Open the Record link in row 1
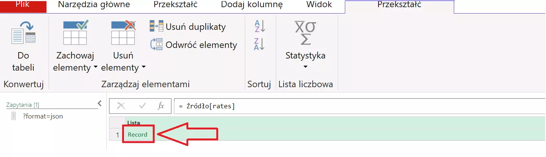546x157 pixels. [x=138, y=134]
